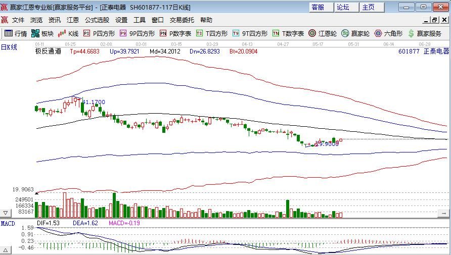Click the MACD=-0.19 value

(x=124, y=223)
